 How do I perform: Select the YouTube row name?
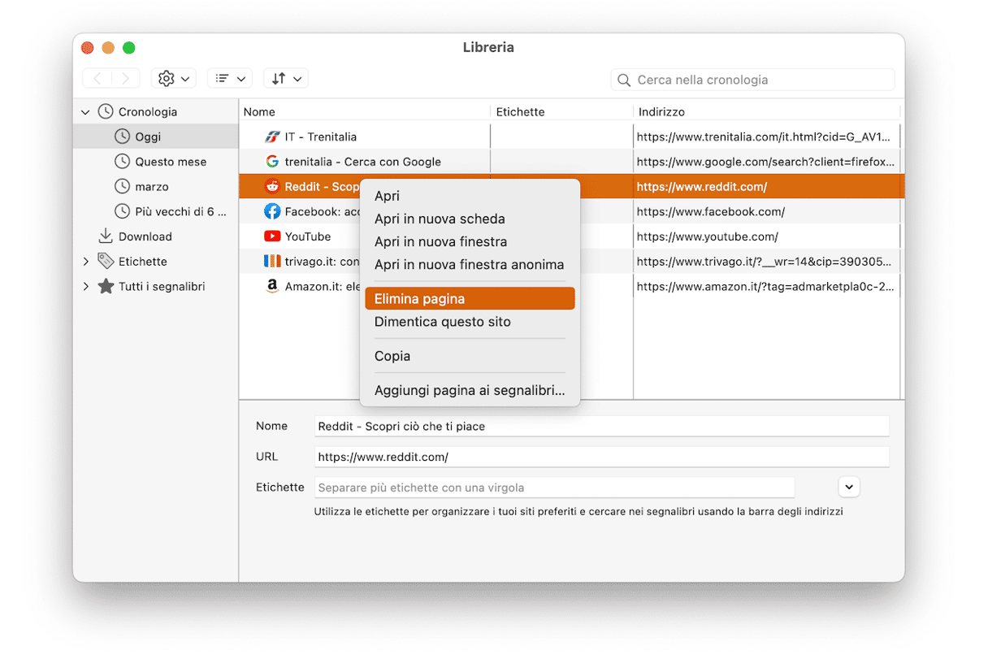[308, 236]
